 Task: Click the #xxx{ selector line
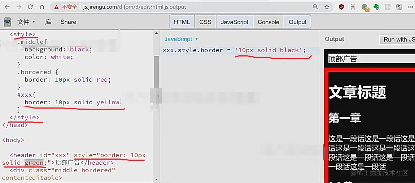coord(26,95)
